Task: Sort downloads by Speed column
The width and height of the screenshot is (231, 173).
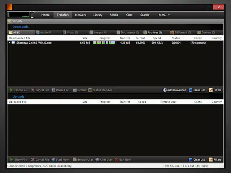Action: click(157, 38)
